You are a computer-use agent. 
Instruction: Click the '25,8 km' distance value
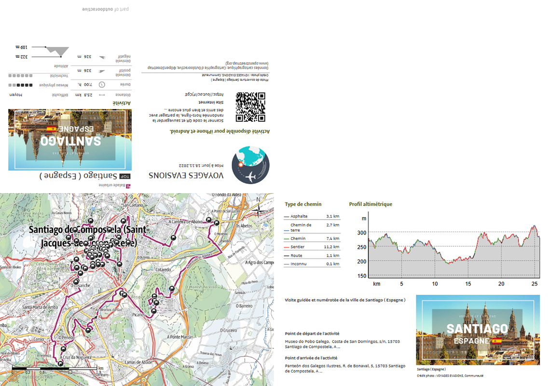click(x=84, y=95)
